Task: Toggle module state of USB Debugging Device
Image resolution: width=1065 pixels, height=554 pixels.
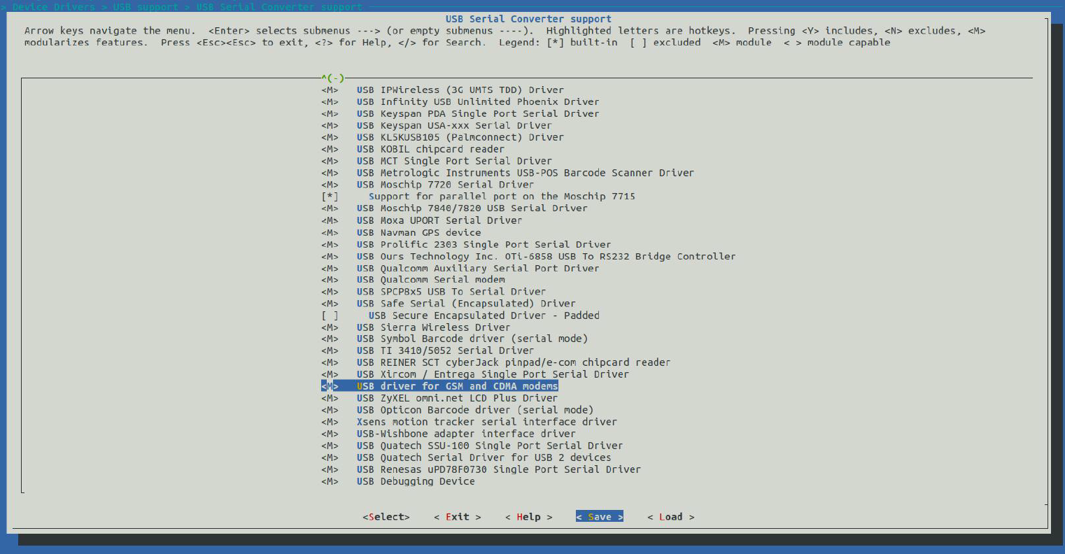Action: (330, 481)
